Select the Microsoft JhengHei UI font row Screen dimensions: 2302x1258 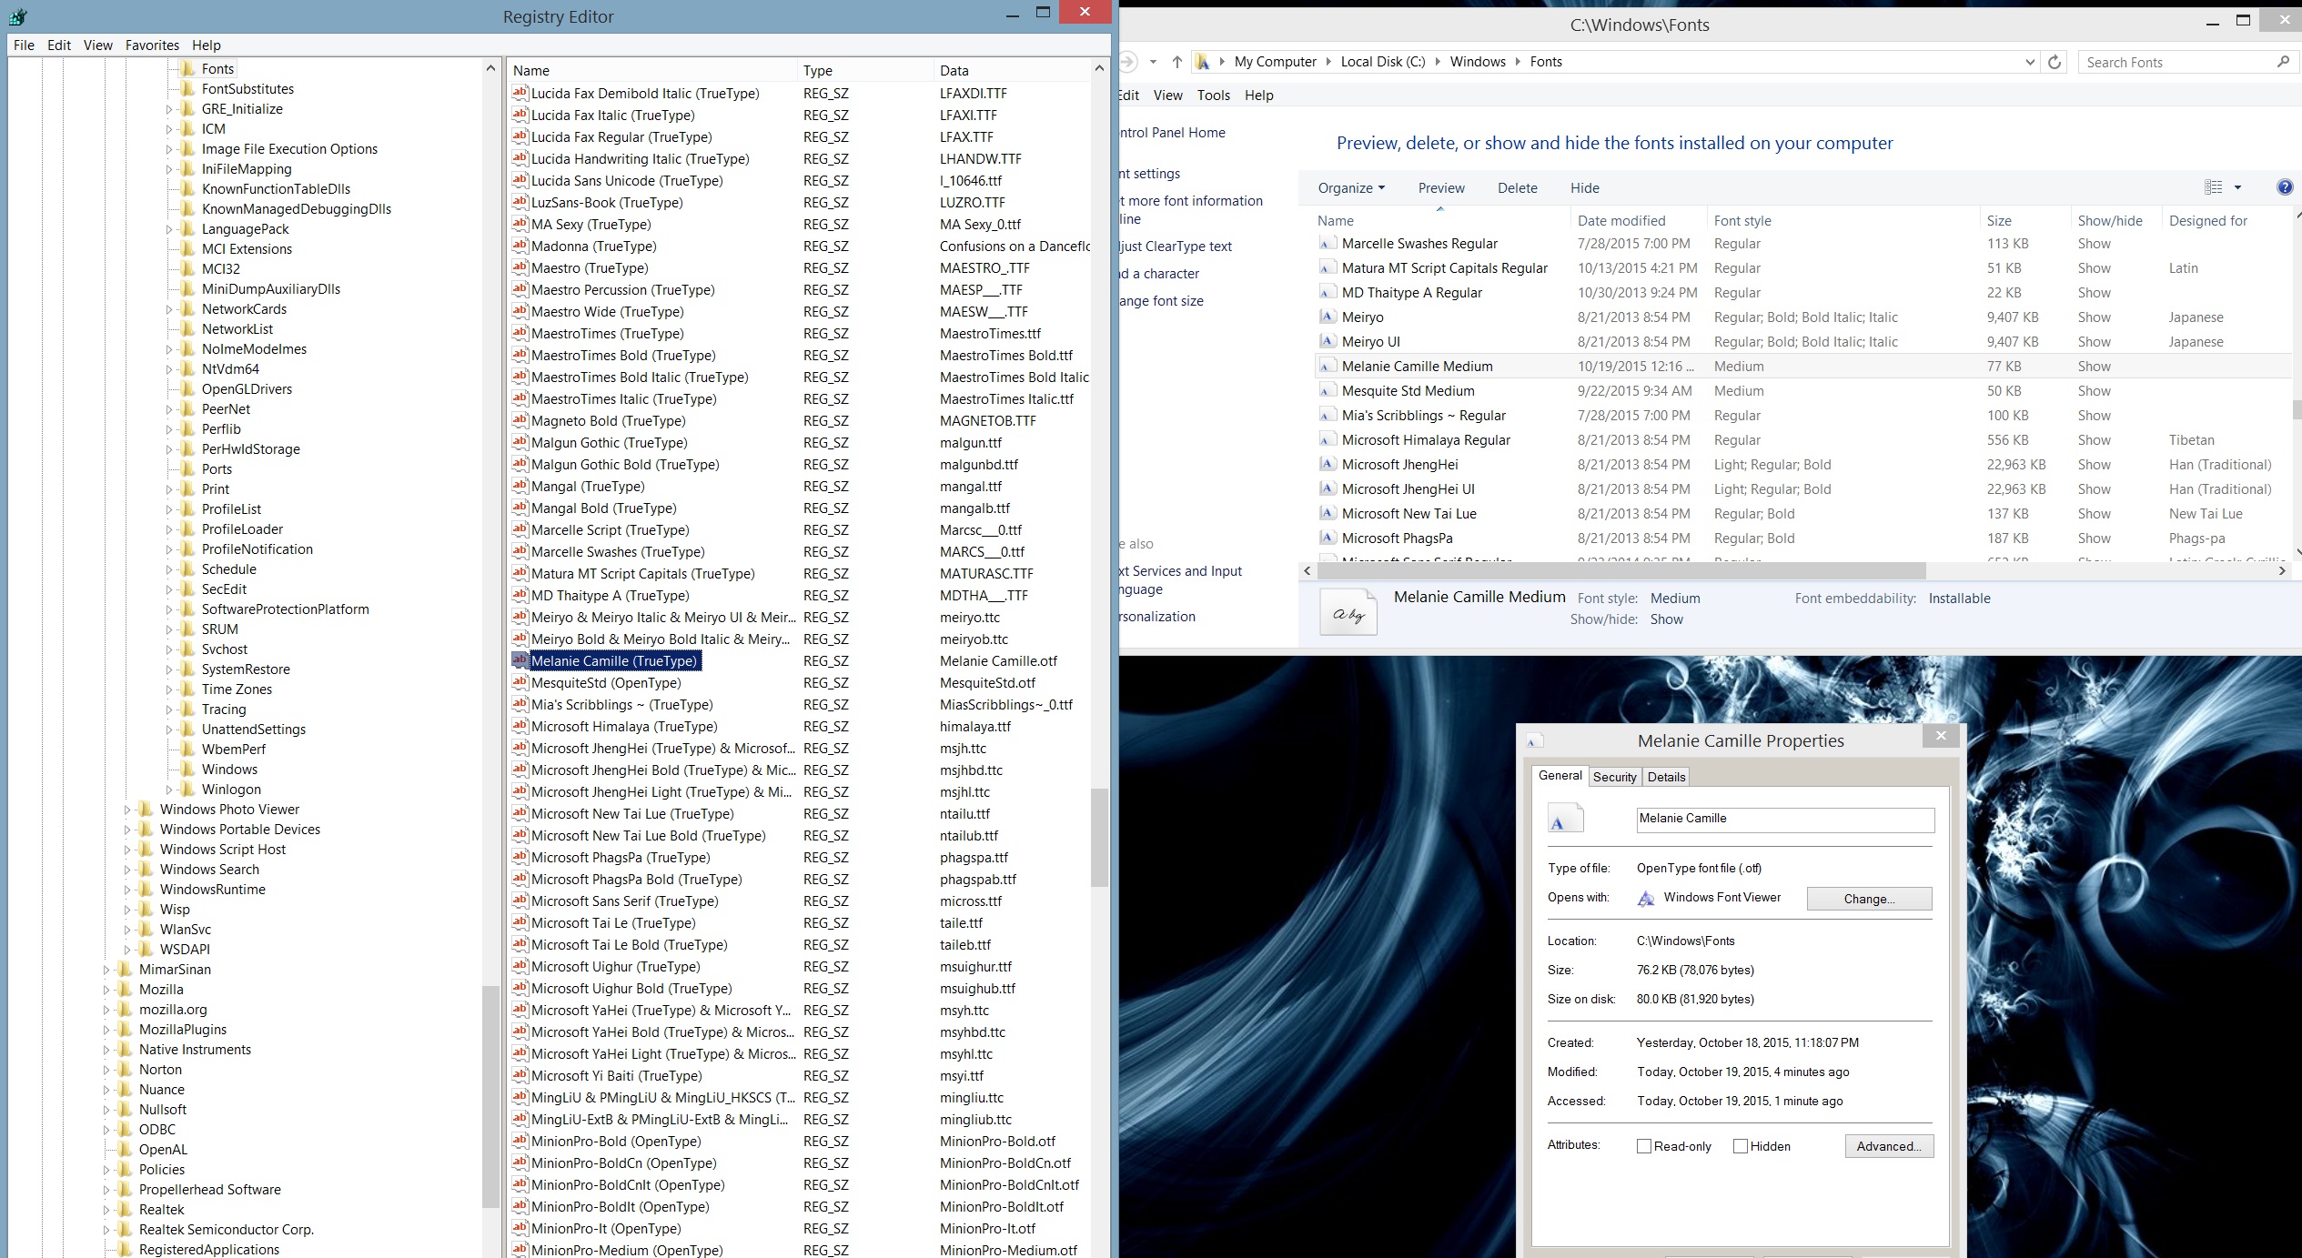pos(1802,489)
